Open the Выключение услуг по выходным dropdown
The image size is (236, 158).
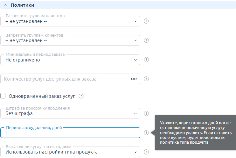pyautogui.click(x=70, y=152)
